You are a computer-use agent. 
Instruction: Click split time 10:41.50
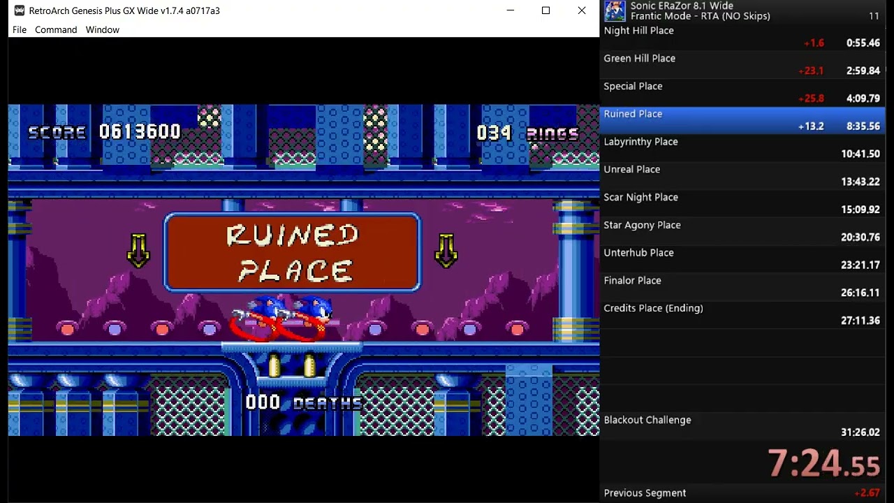[x=860, y=154]
